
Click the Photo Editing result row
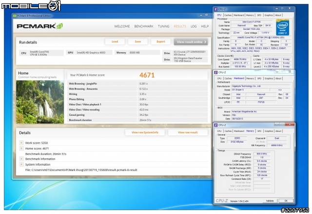tap(137, 99)
